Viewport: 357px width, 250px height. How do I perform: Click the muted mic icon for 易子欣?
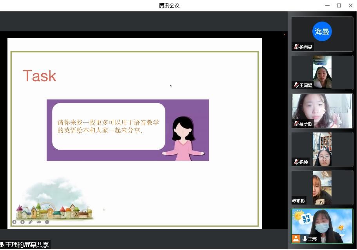coord(296,124)
